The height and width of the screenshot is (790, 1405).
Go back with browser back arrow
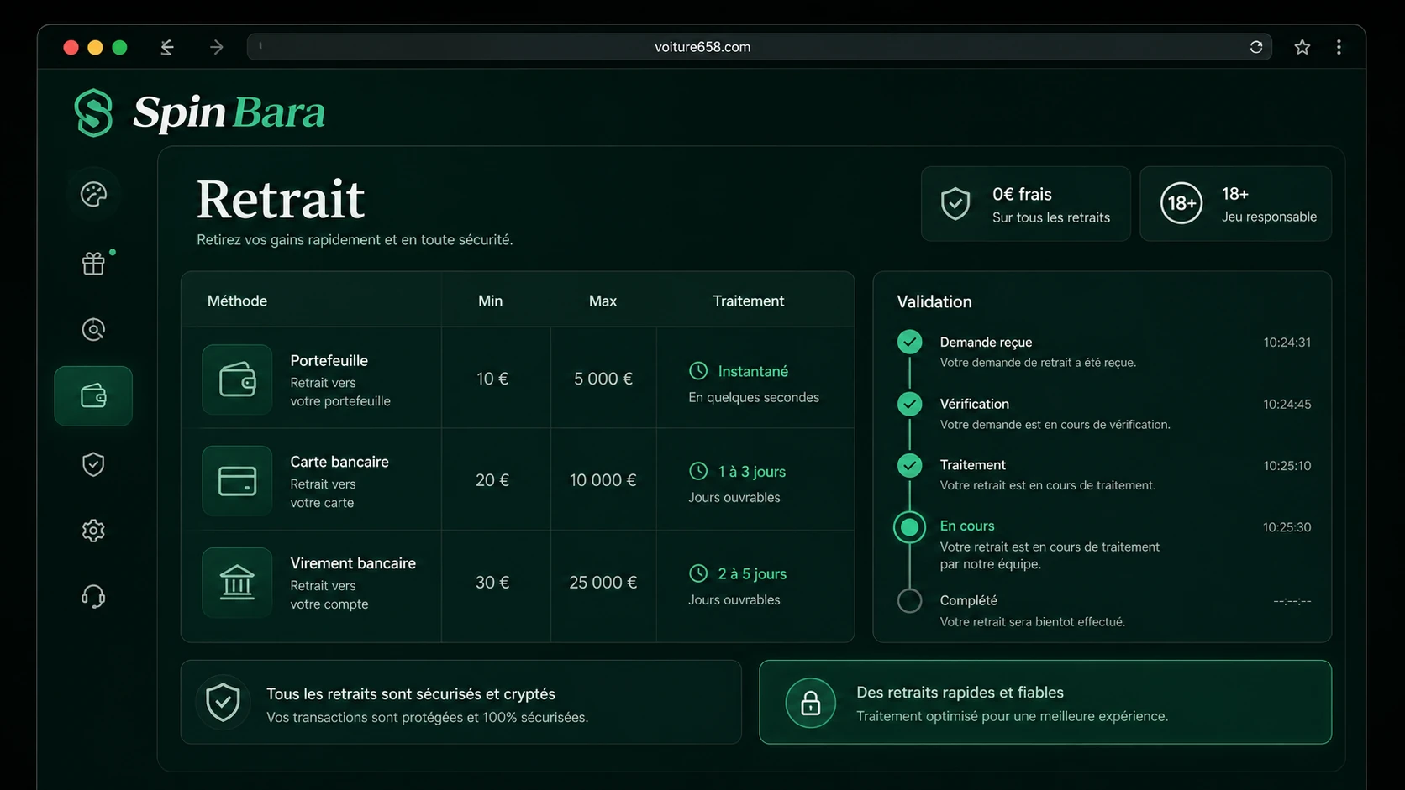(167, 47)
